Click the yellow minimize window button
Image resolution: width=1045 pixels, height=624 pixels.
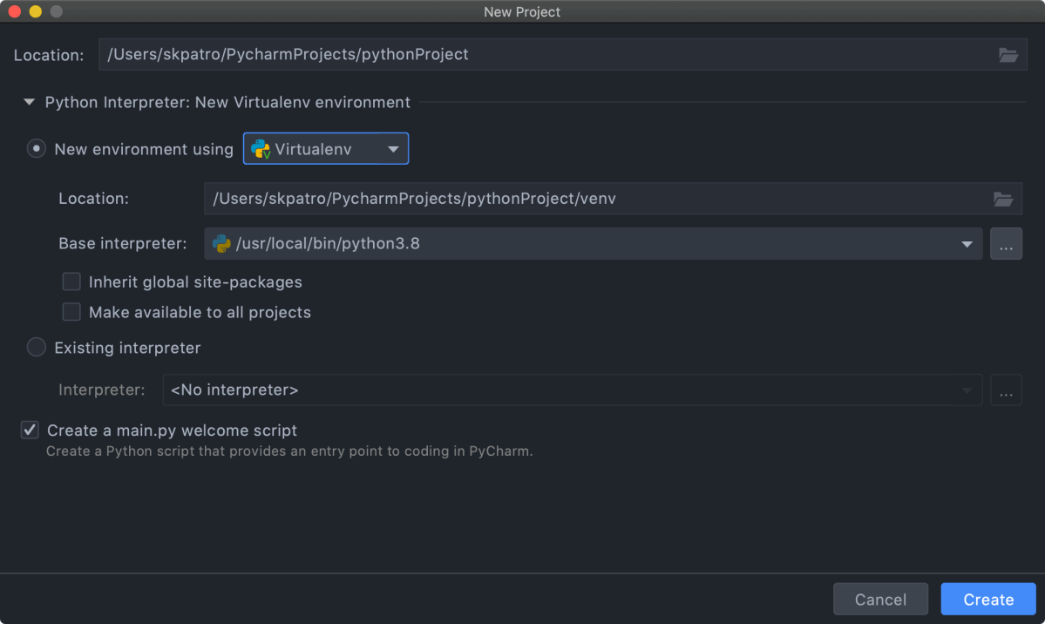(x=36, y=12)
